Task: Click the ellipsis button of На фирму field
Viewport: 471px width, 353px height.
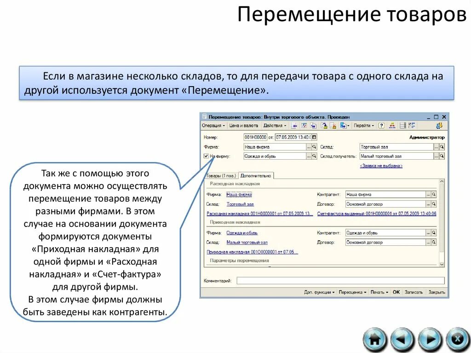Action: click(309, 156)
